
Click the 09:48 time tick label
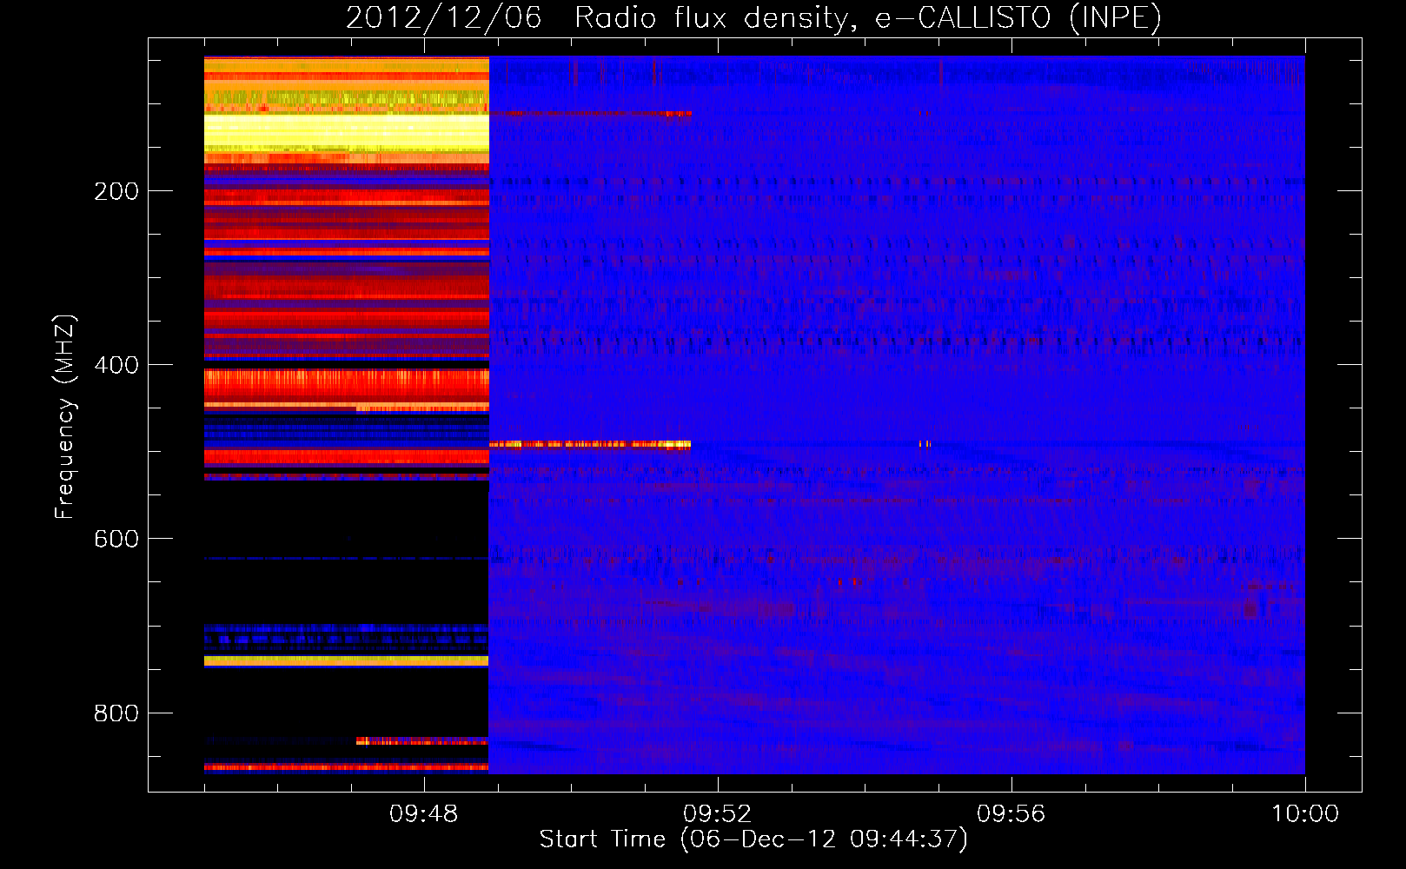(424, 814)
